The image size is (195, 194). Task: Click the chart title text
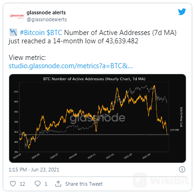pyautogui.click(x=94, y=79)
